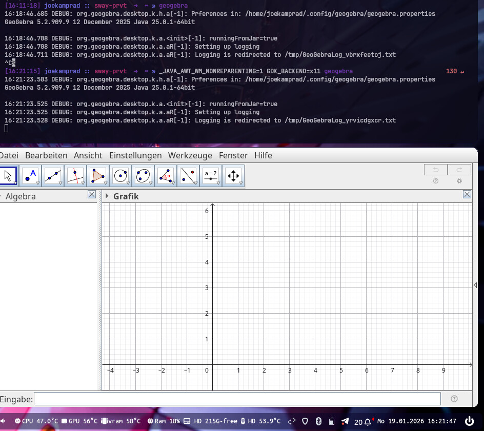Screen dimensions: 484x431
Task: Expand the Grafik style bar triangle
Action: [107, 196]
